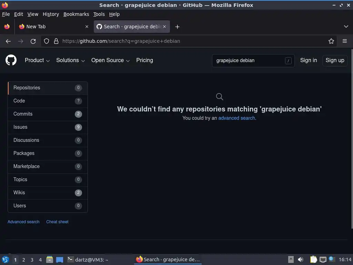Image resolution: width=353 pixels, height=265 pixels.
Task: Select the Marketplace search filter
Action: (x=48, y=166)
